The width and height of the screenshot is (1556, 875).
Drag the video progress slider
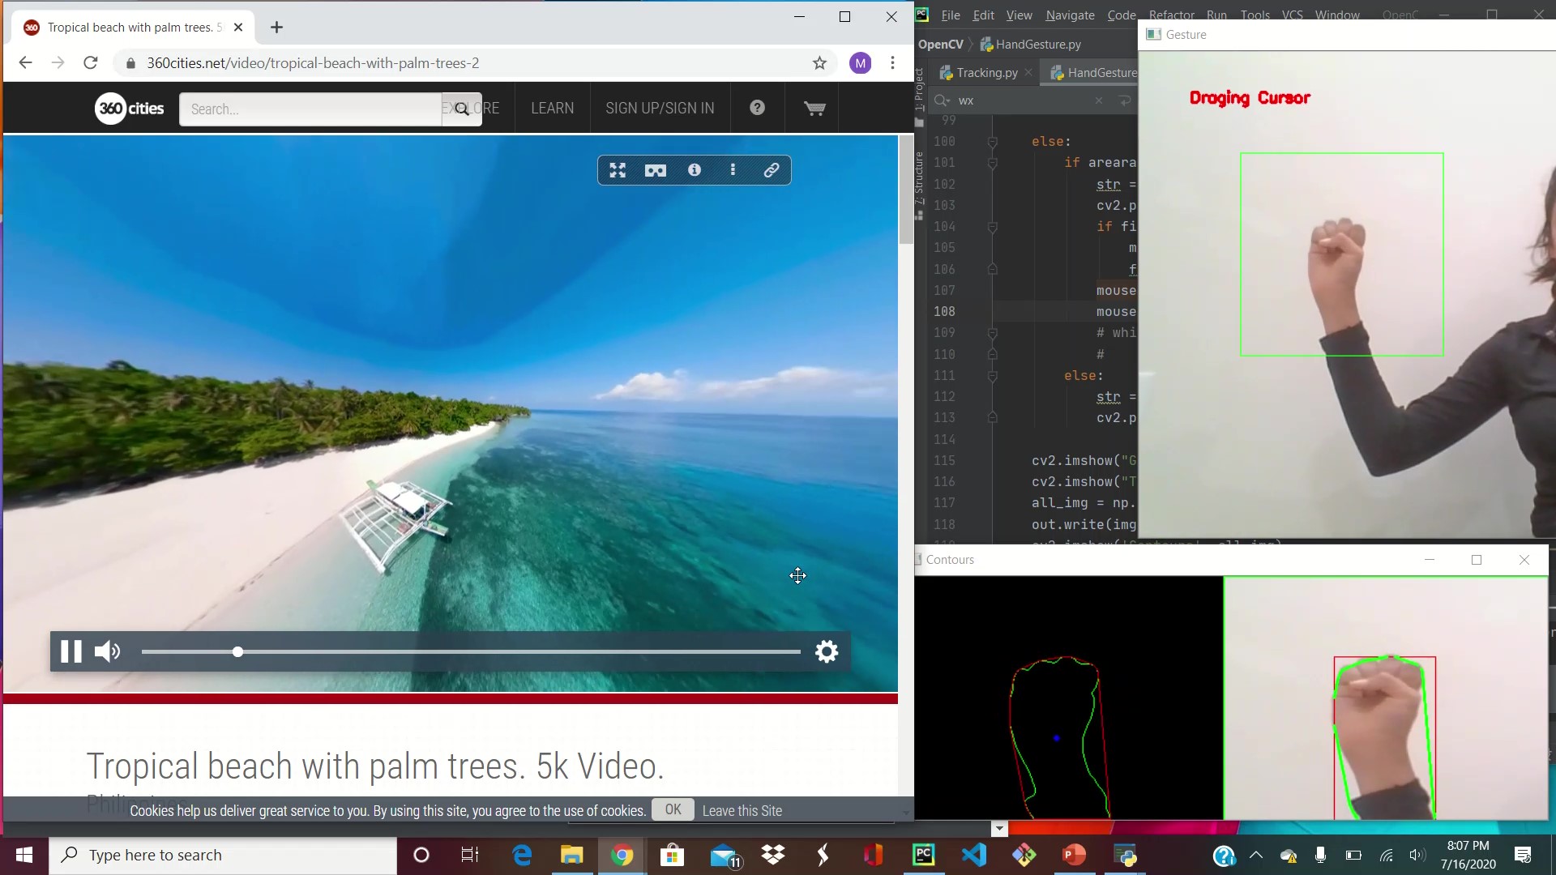click(236, 651)
